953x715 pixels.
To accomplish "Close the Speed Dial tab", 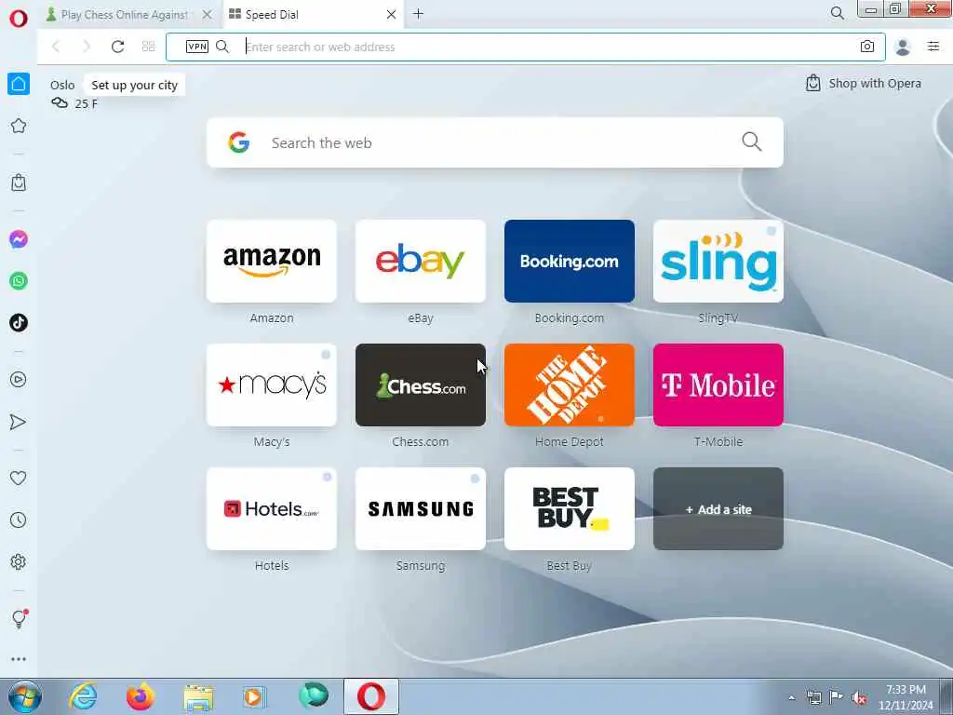I will (x=392, y=15).
